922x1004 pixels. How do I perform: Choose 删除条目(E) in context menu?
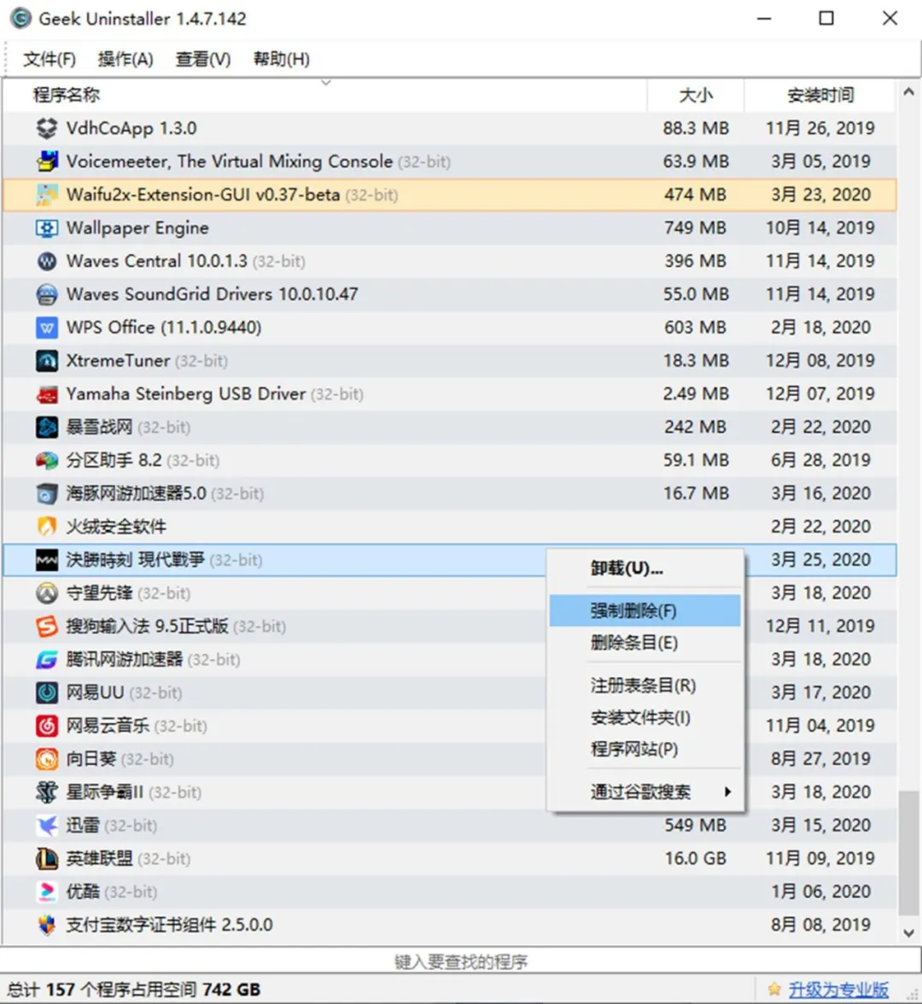click(645, 643)
